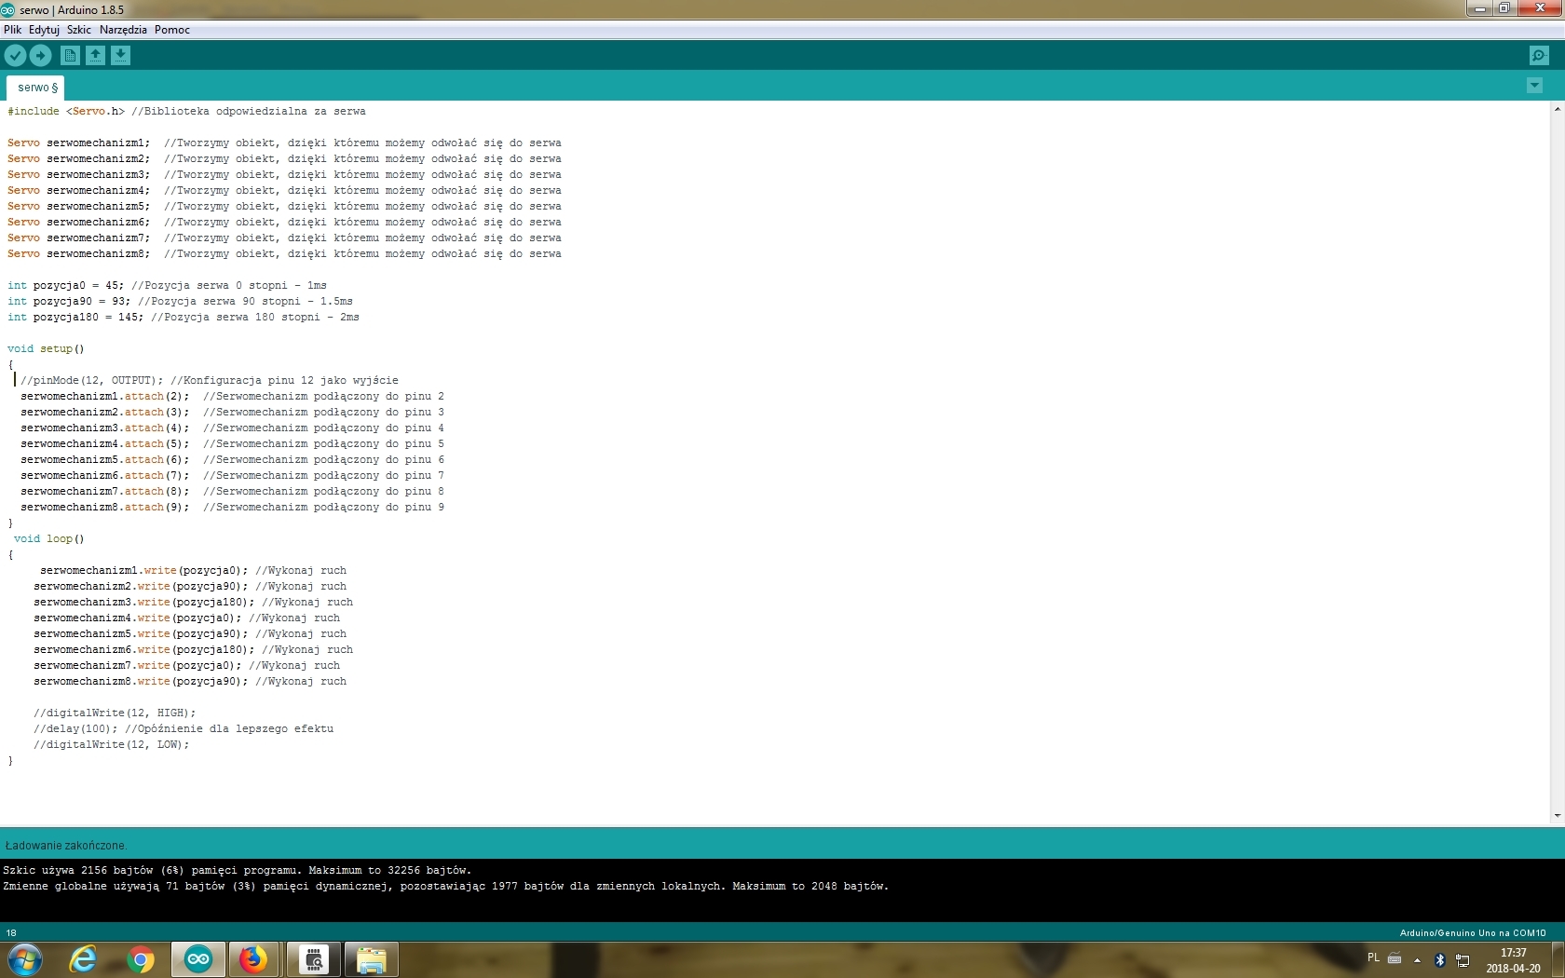Open the Plik menu
1565x978 pixels.
click(13, 30)
